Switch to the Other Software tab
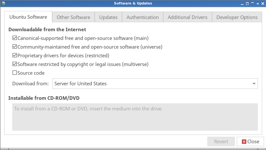This screenshot has height=150, width=266. [73, 17]
